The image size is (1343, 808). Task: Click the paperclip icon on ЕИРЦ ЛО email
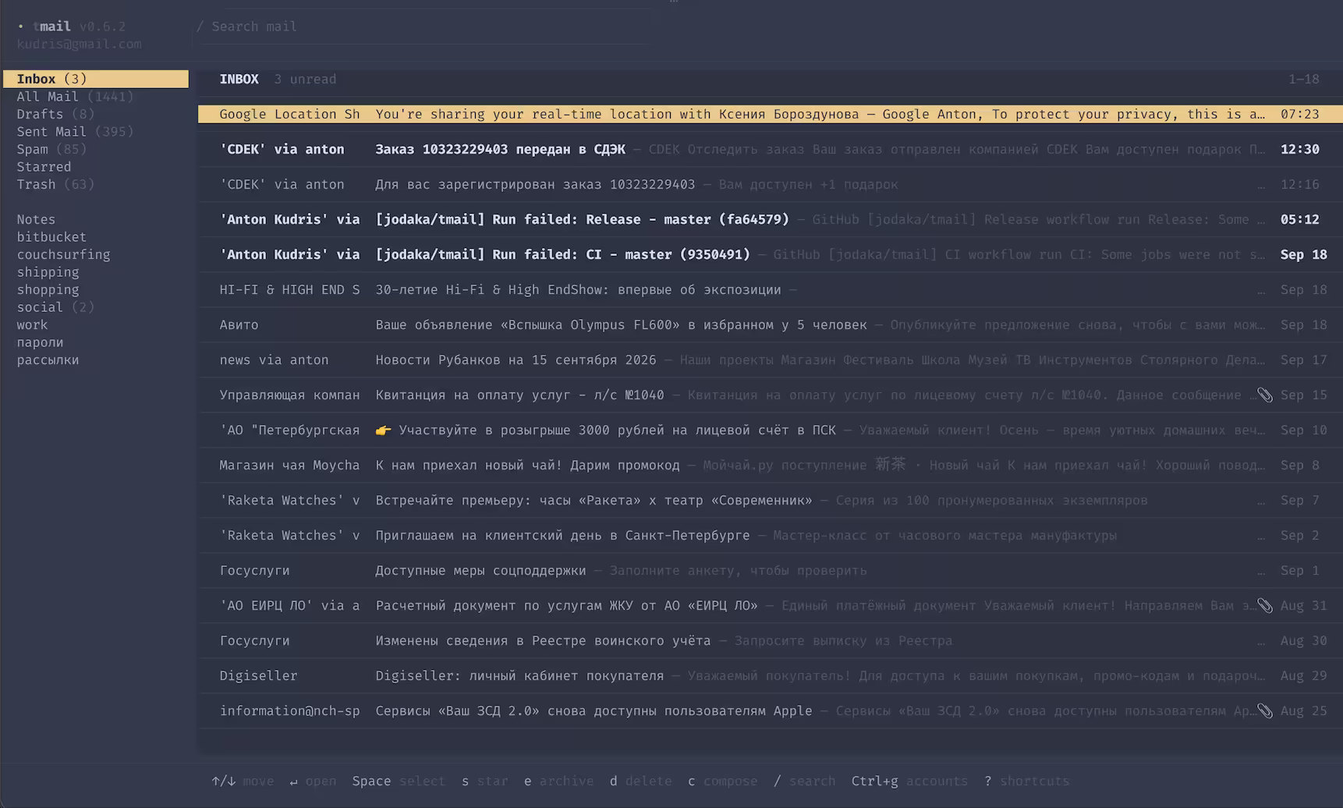pyautogui.click(x=1264, y=606)
